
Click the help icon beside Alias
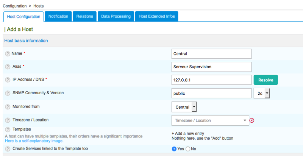click(x=8, y=67)
